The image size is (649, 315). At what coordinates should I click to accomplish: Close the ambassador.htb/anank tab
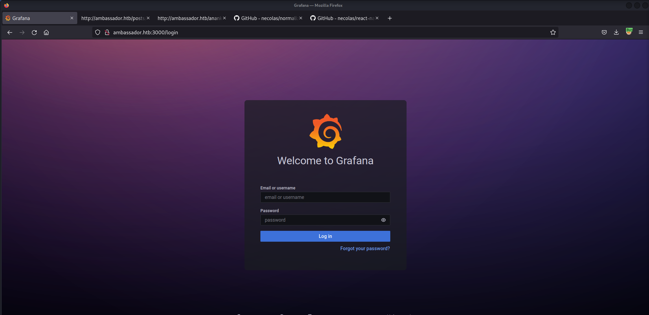(224, 18)
